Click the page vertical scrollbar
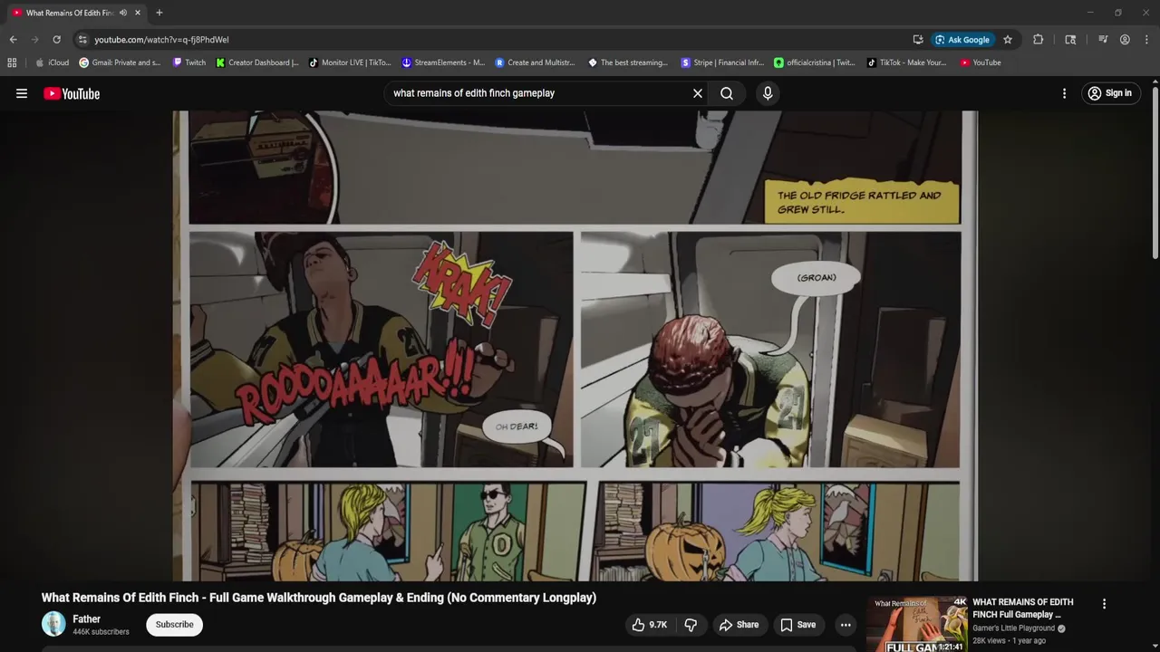This screenshot has width=1160, height=652. (1155, 172)
